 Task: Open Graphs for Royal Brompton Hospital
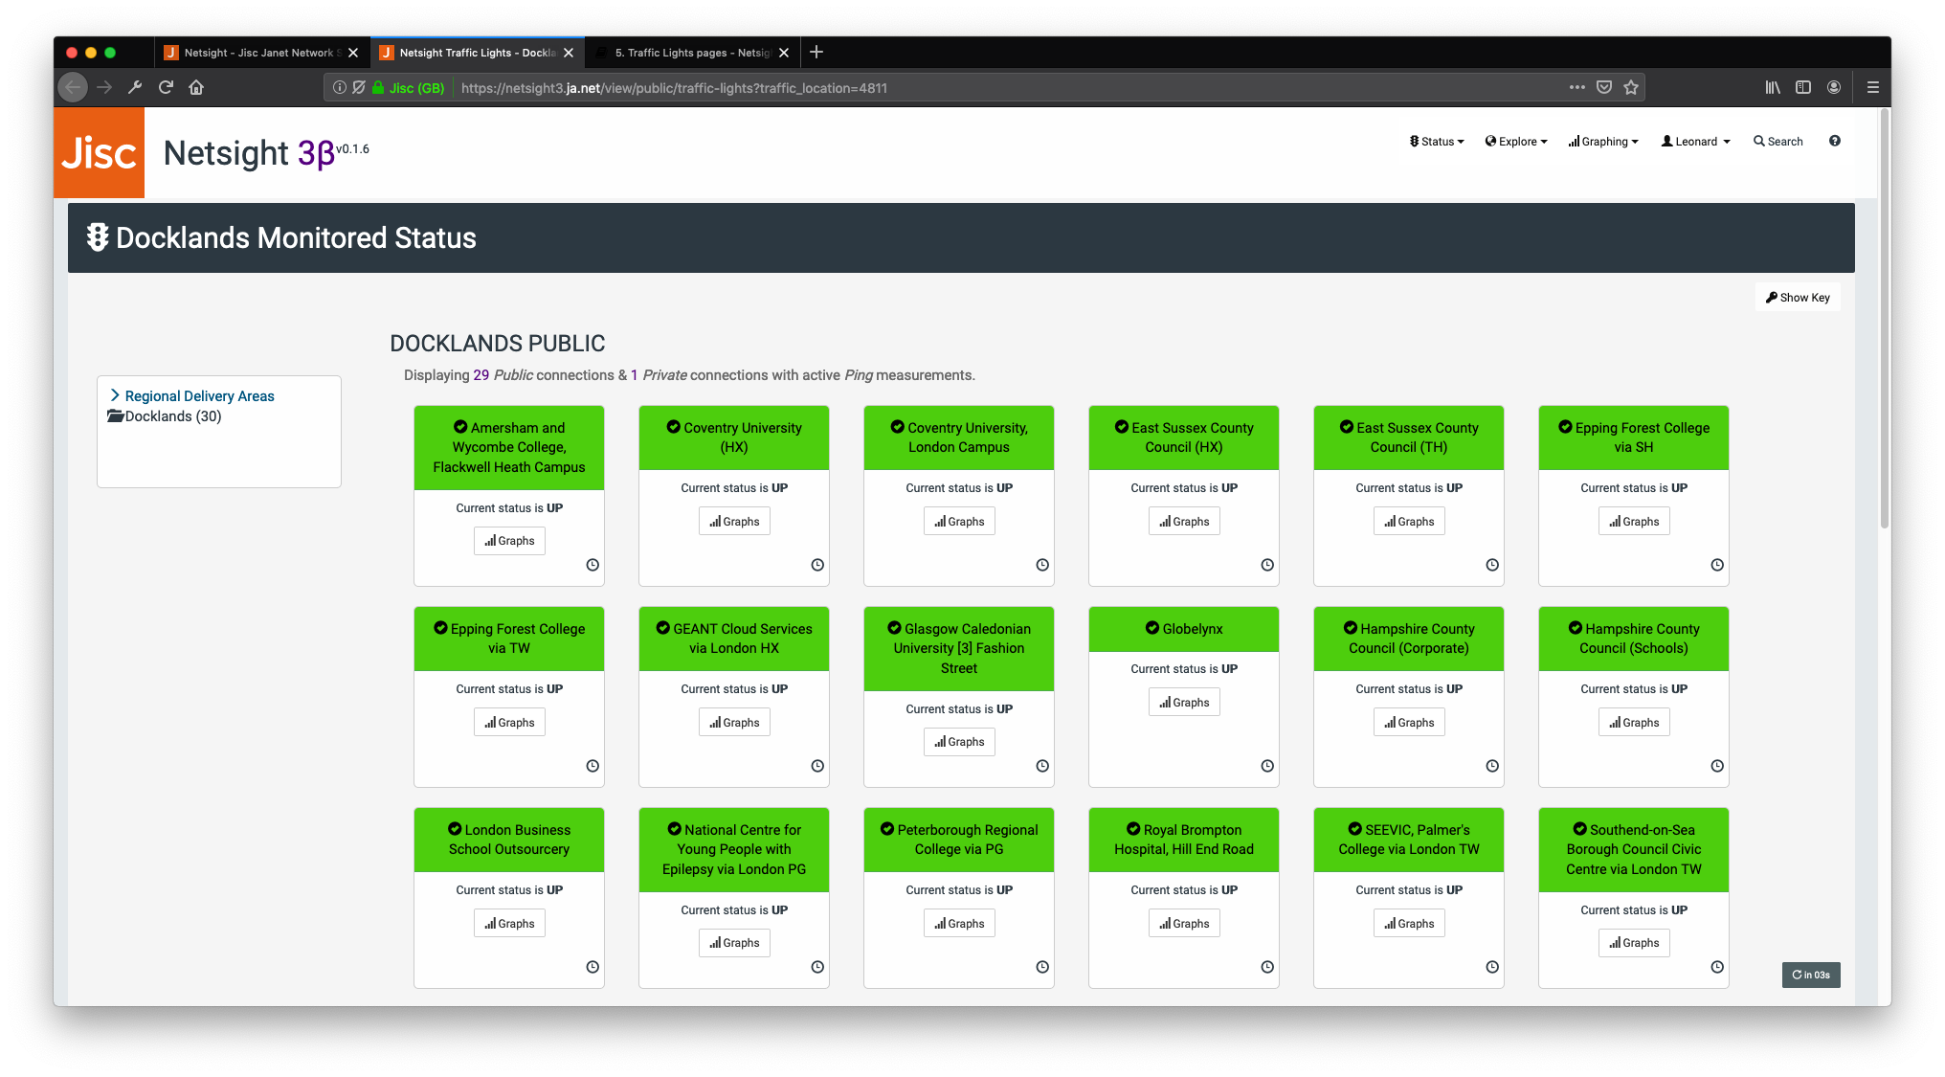[1184, 924]
